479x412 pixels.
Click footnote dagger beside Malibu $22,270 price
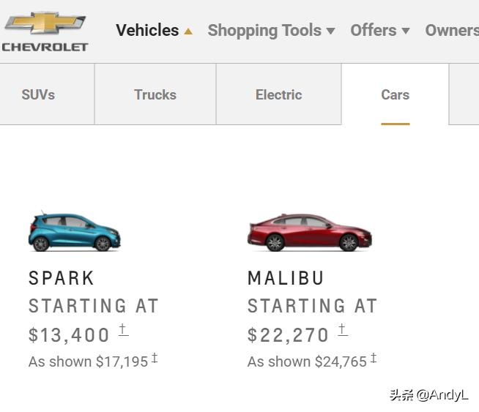(342, 330)
